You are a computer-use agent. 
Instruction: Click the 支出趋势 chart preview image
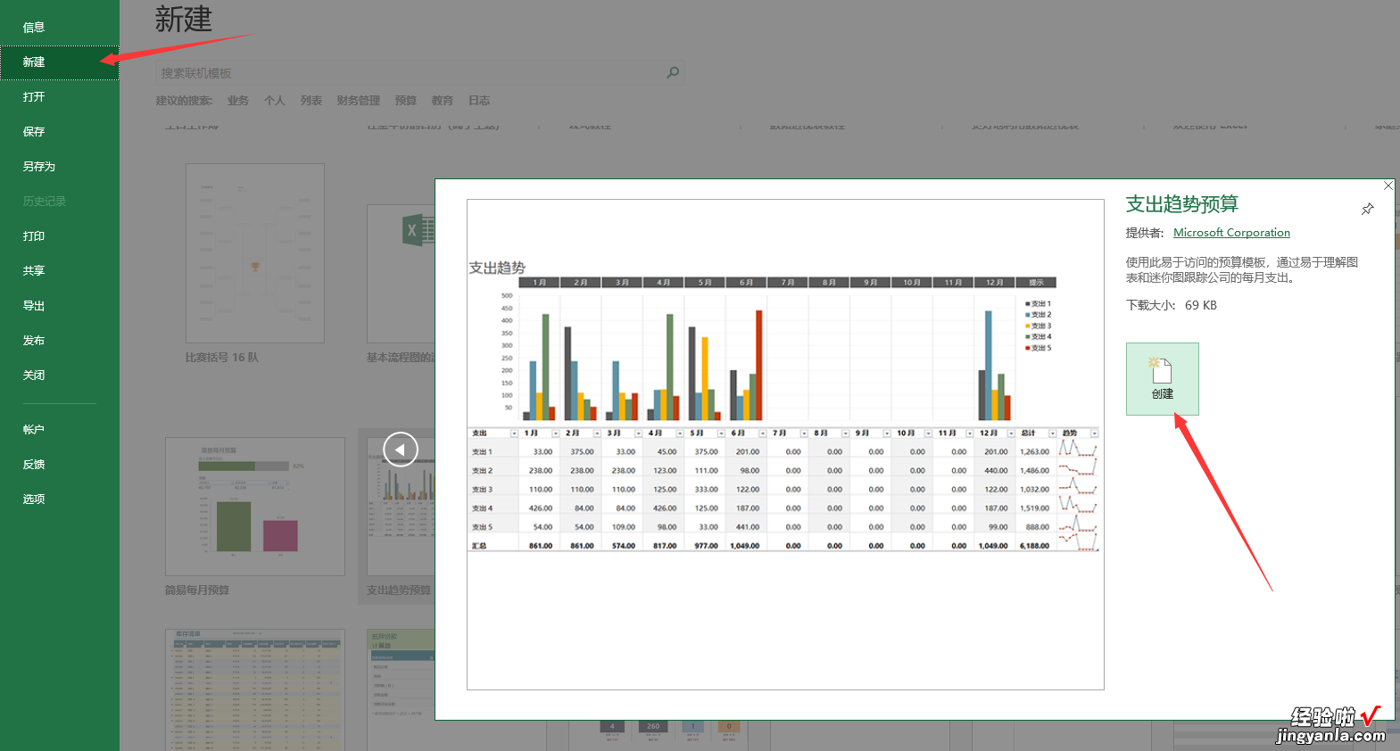785,444
